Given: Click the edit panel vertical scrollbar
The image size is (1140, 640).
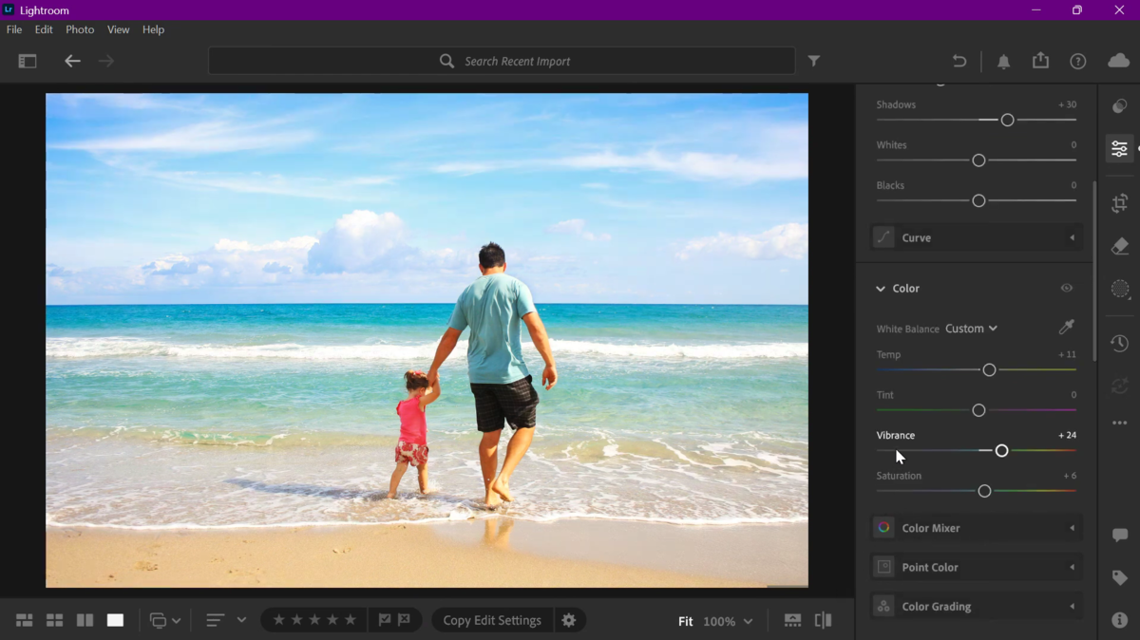Looking at the screenshot, I should (1093, 271).
